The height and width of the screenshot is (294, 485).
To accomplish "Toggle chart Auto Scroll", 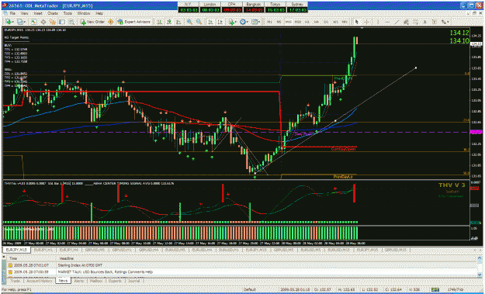I will [210, 22].
